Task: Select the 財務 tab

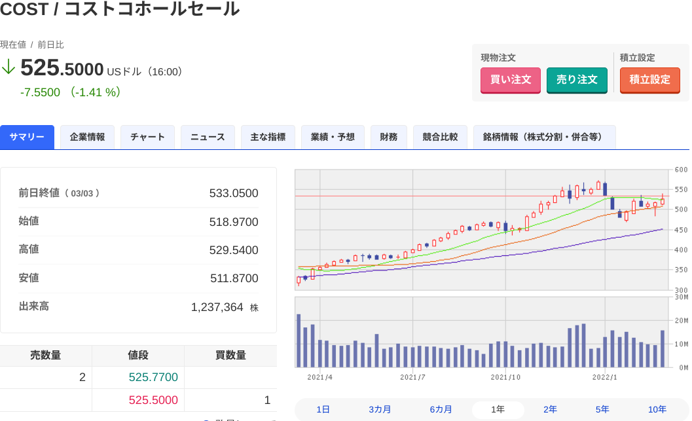Action: click(388, 137)
